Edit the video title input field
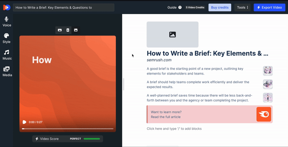The width and height of the screenshot is (288, 147). pos(63,7)
